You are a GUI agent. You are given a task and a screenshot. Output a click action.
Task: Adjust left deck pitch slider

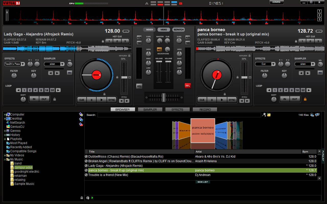(x=124, y=77)
